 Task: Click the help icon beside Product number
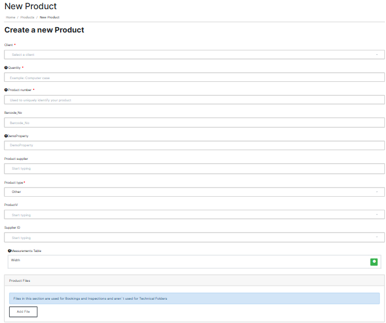[x=6, y=90]
